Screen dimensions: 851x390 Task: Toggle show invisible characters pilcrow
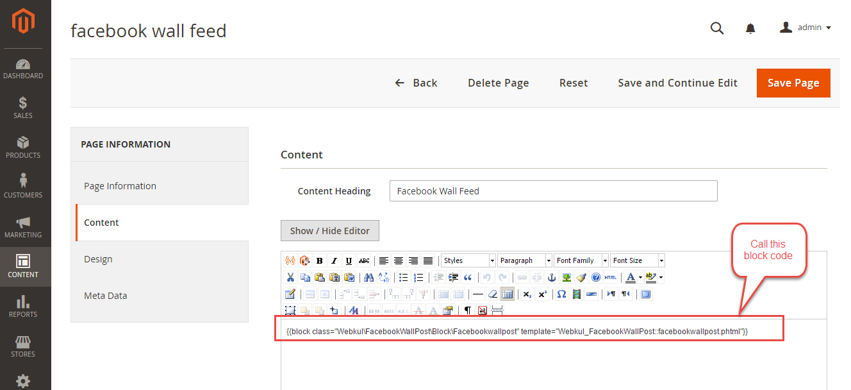click(x=467, y=310)
